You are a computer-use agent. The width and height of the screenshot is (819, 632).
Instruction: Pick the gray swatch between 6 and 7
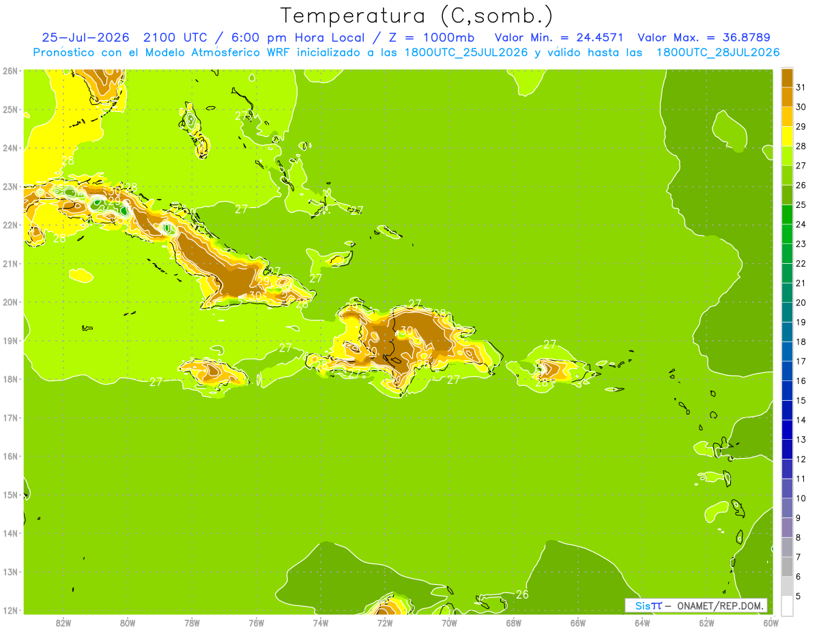point(787,567)
